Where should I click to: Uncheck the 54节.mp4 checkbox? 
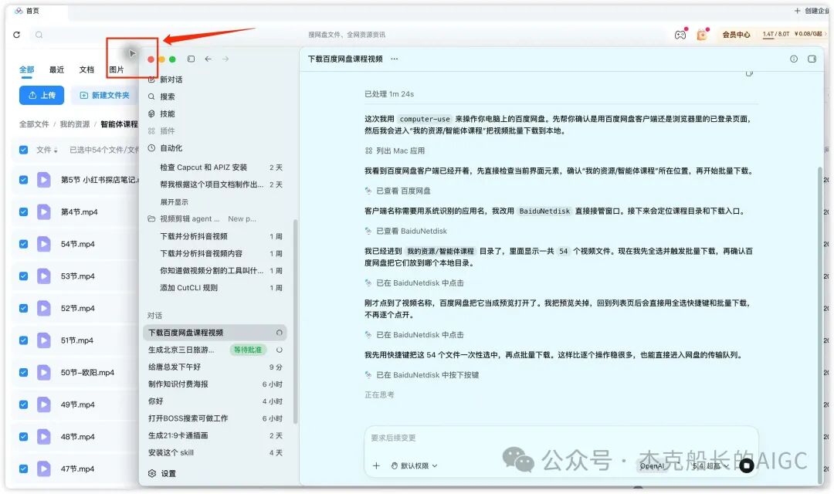pos(23,244)
